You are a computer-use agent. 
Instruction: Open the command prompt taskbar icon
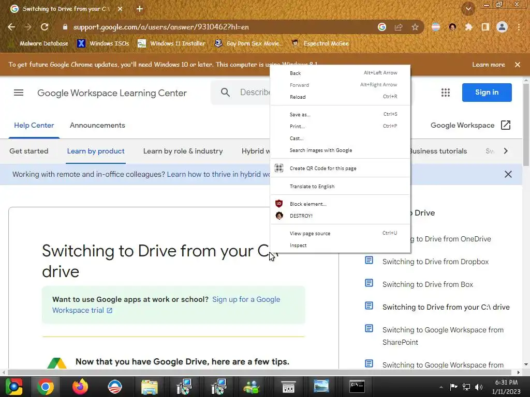click(x=357, y=387)
